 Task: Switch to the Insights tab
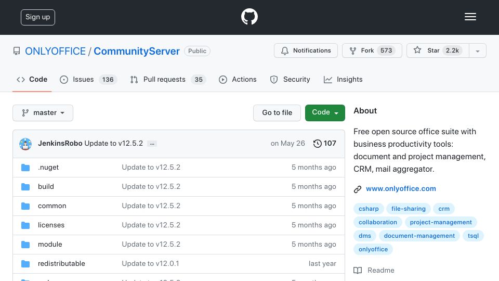[343, 79]
